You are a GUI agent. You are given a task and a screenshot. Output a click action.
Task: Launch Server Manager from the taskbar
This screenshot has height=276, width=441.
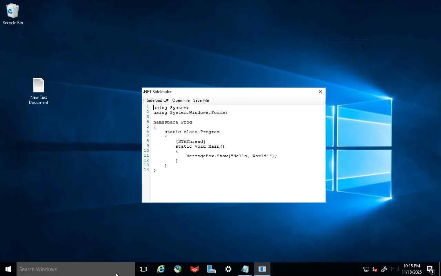(212, 269)
